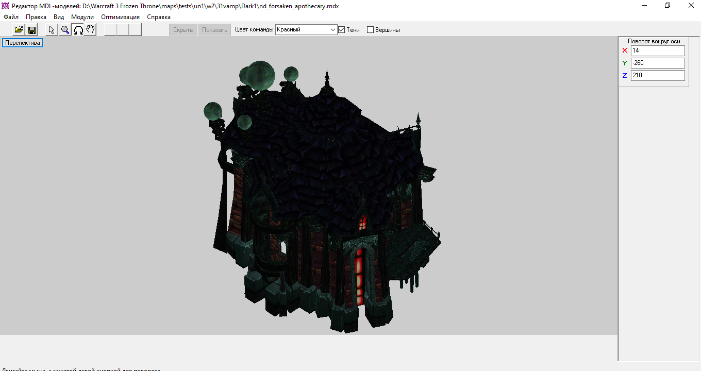Click the Перспектива view button
This screenshot has width=701, height=371.
tap(23, 43)
